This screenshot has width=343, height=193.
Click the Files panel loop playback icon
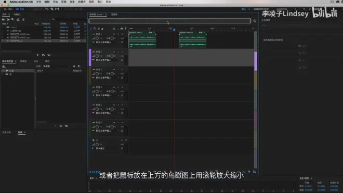[x=43, y=55]
